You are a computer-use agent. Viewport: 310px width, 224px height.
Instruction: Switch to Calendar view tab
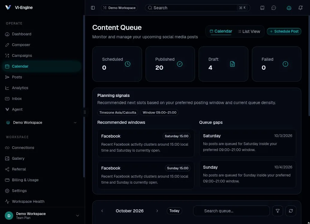pyautogui.click(x=221, y=31)
